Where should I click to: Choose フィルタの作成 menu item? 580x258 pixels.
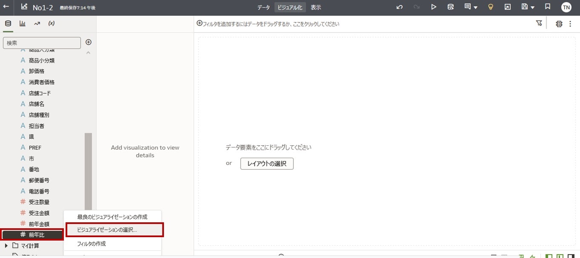(x=112, y=244)
